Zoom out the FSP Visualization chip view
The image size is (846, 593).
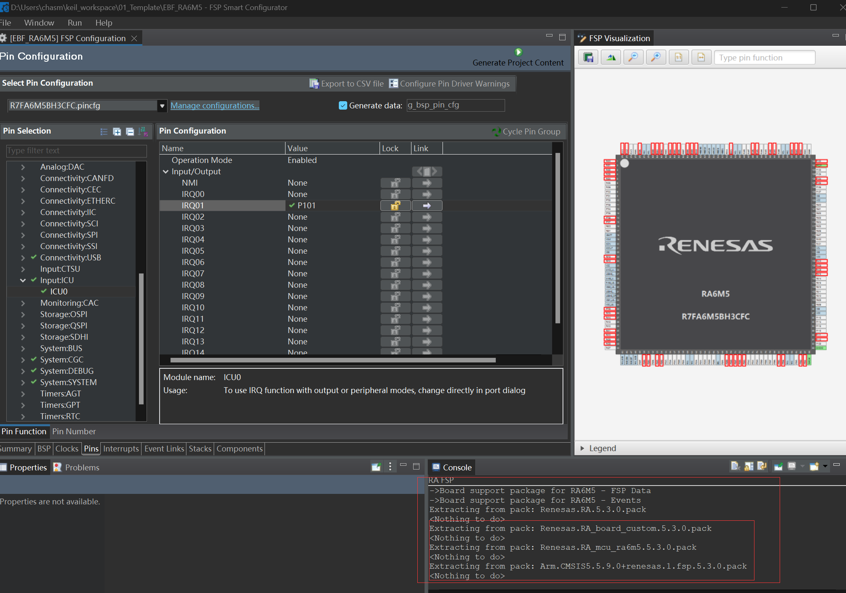pyautogui.click(x=634, y=58)
